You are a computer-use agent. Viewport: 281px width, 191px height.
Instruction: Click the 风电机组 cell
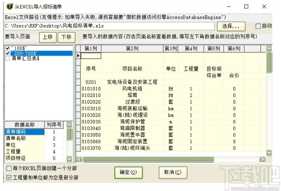132,89
